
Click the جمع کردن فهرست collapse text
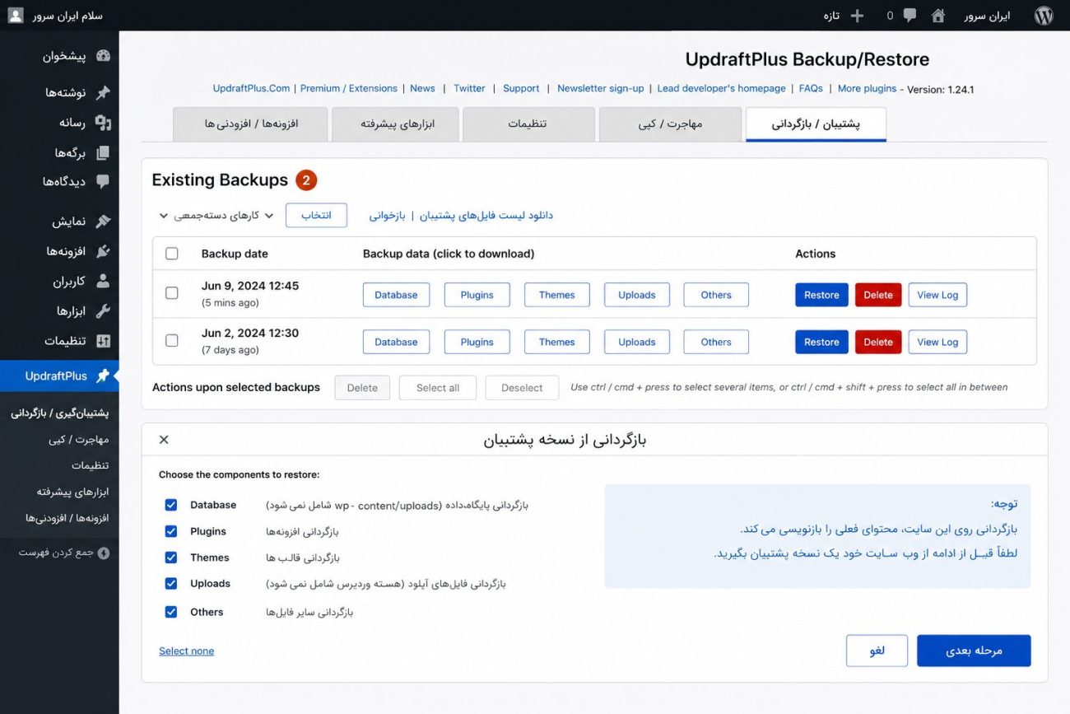pyautogui.click(x=56, y=553)
